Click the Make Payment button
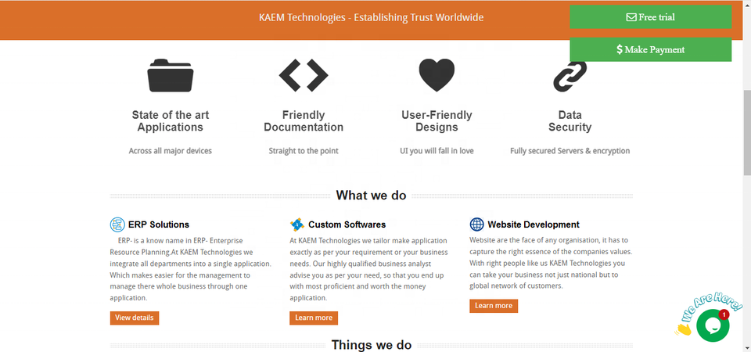 point(650,49)
